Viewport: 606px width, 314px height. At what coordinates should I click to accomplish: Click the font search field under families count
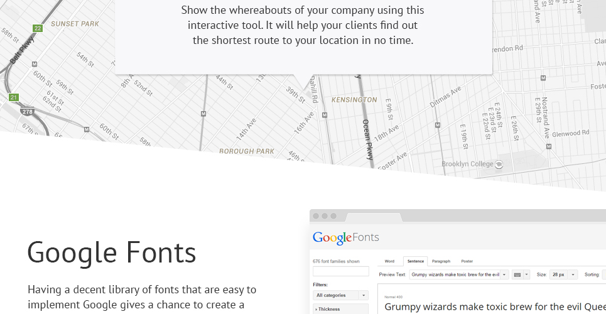coord(341,271)
